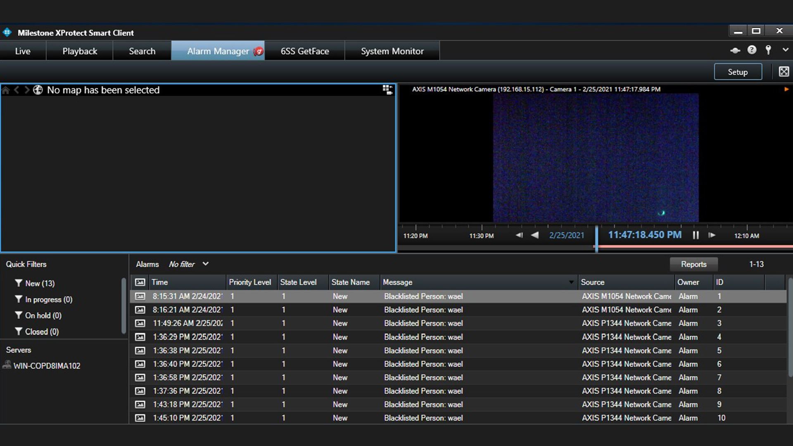Open the Search tab
This screenshot has width=793, height=446.
(x=142, y=51)
